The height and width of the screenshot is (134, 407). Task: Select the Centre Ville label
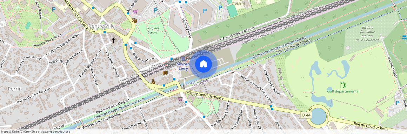100,26
